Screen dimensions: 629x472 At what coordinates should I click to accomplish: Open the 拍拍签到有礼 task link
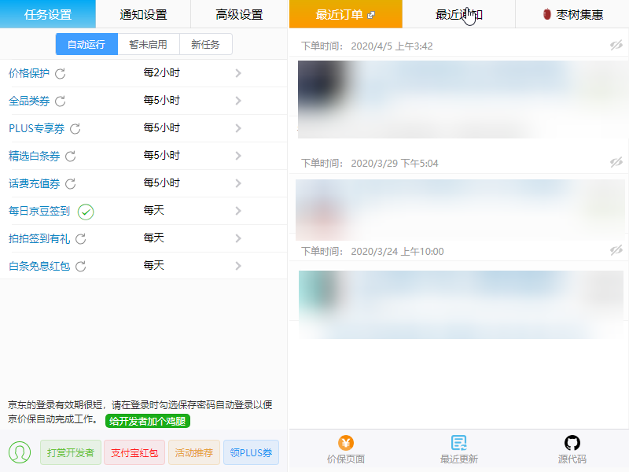[x=39, y=238]
